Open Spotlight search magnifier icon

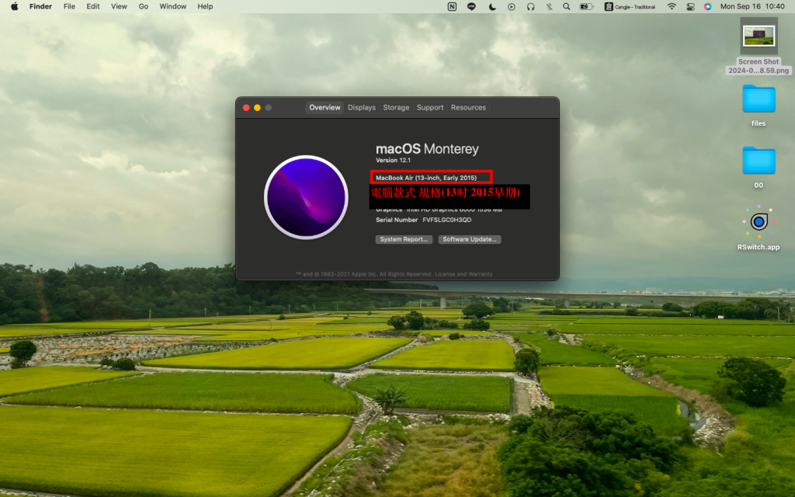pyautogui.click(x=566, y=6)
